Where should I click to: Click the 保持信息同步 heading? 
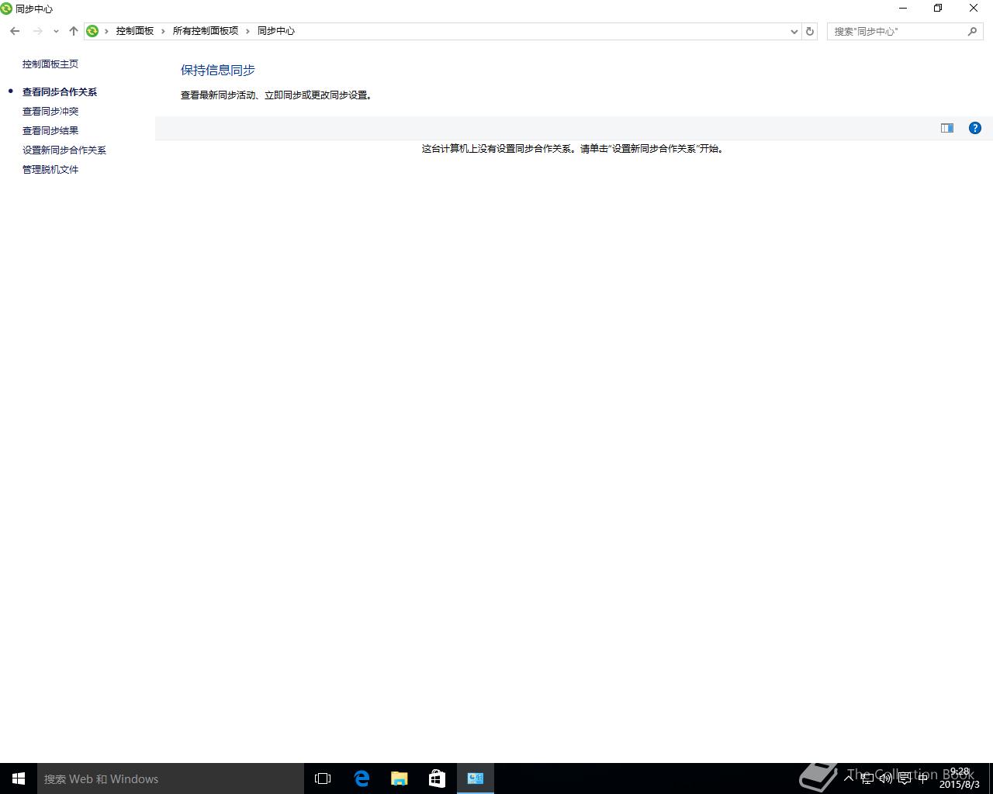point(218,70)
